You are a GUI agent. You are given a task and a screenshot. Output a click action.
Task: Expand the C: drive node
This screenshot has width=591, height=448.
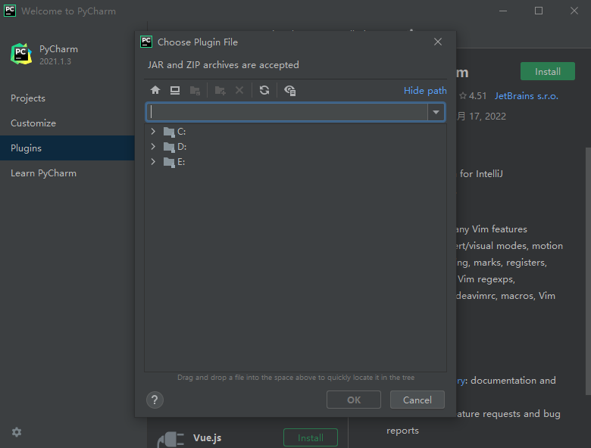pyautogui.click(x=153, y=132)
